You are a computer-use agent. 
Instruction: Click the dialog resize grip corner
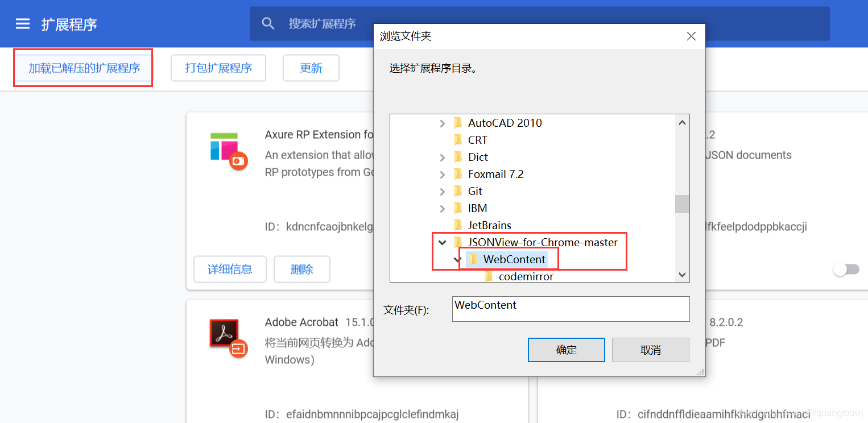pyautogui.click(x=701, y=372)
